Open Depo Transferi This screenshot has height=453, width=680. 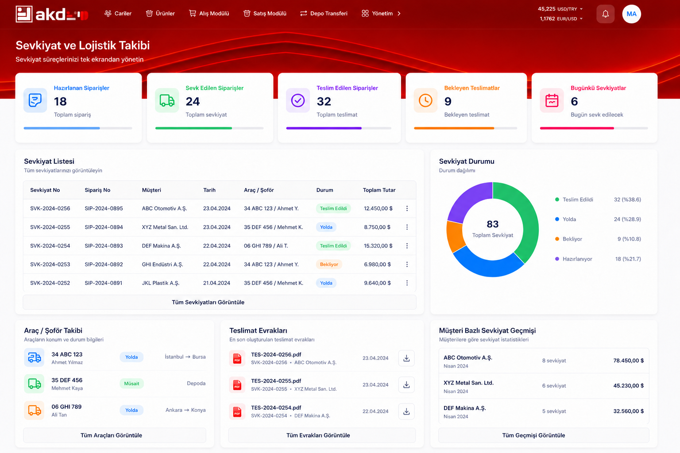coord(324,14)
